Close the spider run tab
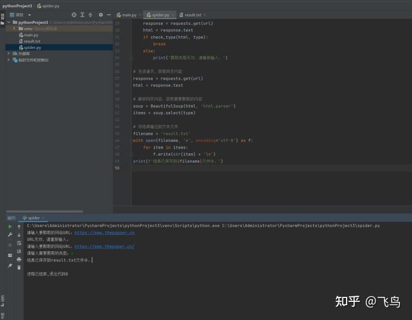This screenshot has width=412, height=320. click(43, 218)
